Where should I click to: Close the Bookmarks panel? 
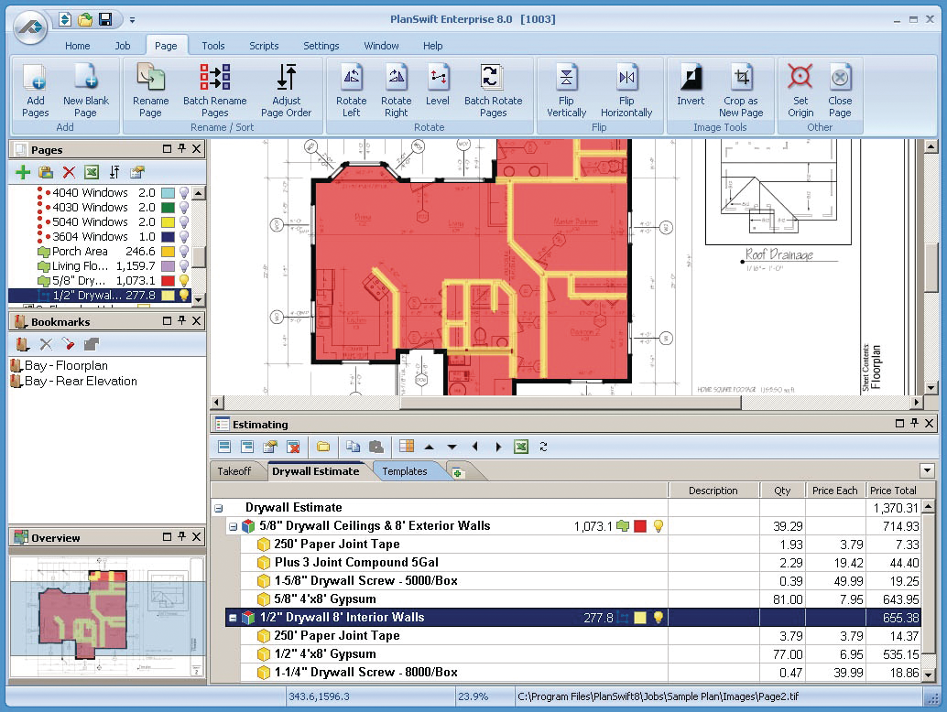196,321
